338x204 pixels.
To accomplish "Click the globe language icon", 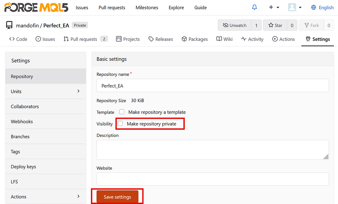I will click(x=314, y=7).
